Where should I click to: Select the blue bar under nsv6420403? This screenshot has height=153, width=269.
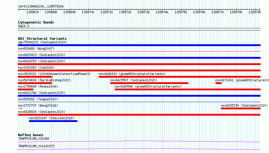click(139, 58)
